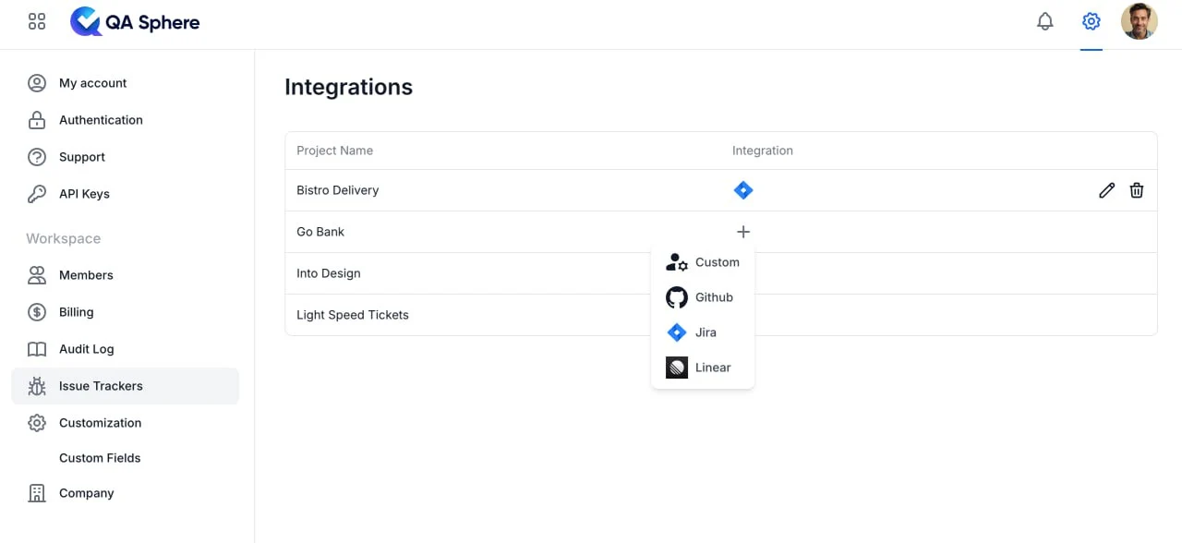Image resolution: width=1182 pixels, height=543 pixels.
Task: Click the Audit Log book icon
Action: coord(37,349)
